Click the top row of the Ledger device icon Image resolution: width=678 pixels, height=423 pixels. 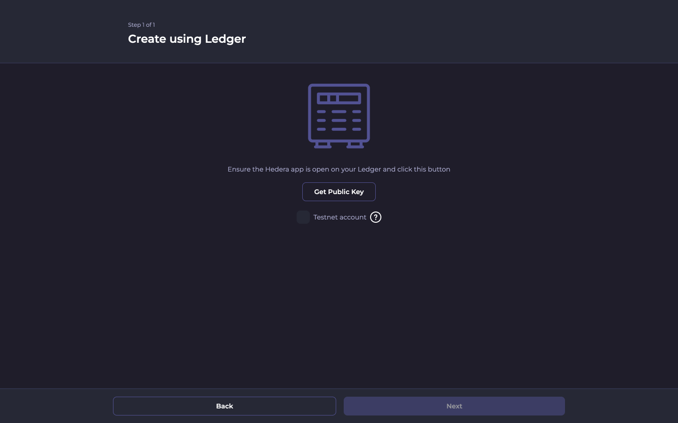click(x=339, y=97)
